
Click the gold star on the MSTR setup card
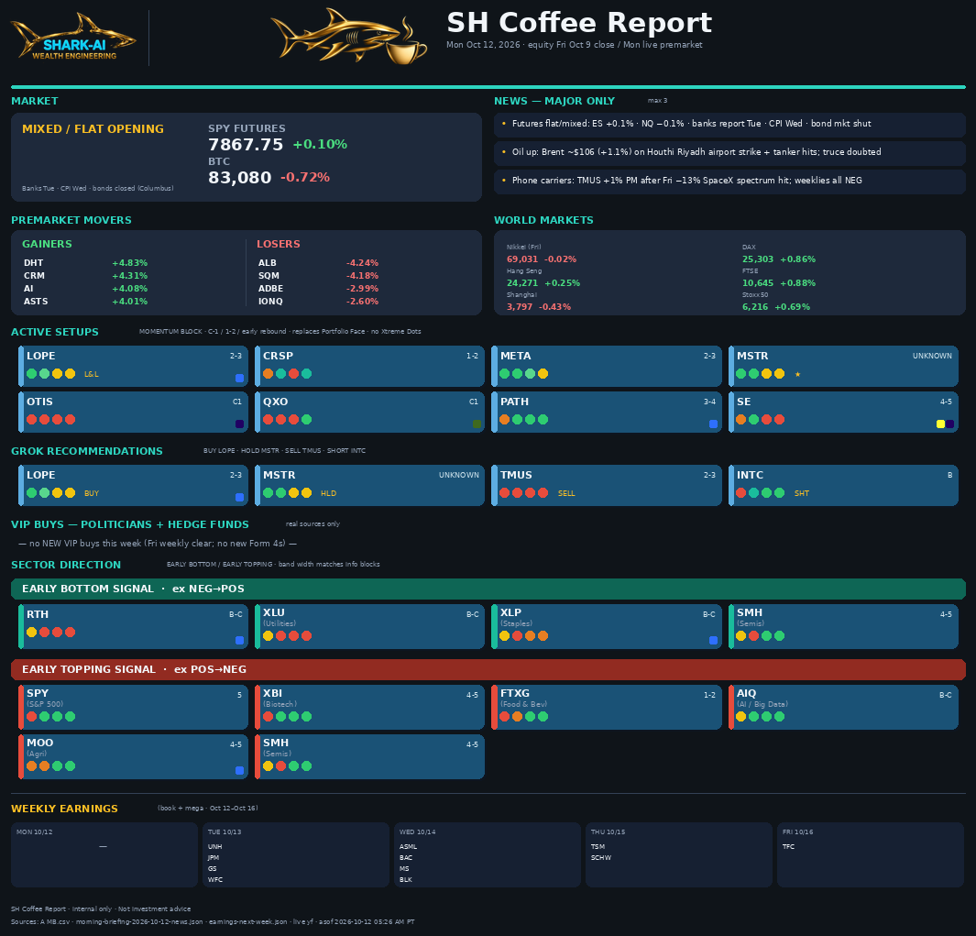[797, 374]
